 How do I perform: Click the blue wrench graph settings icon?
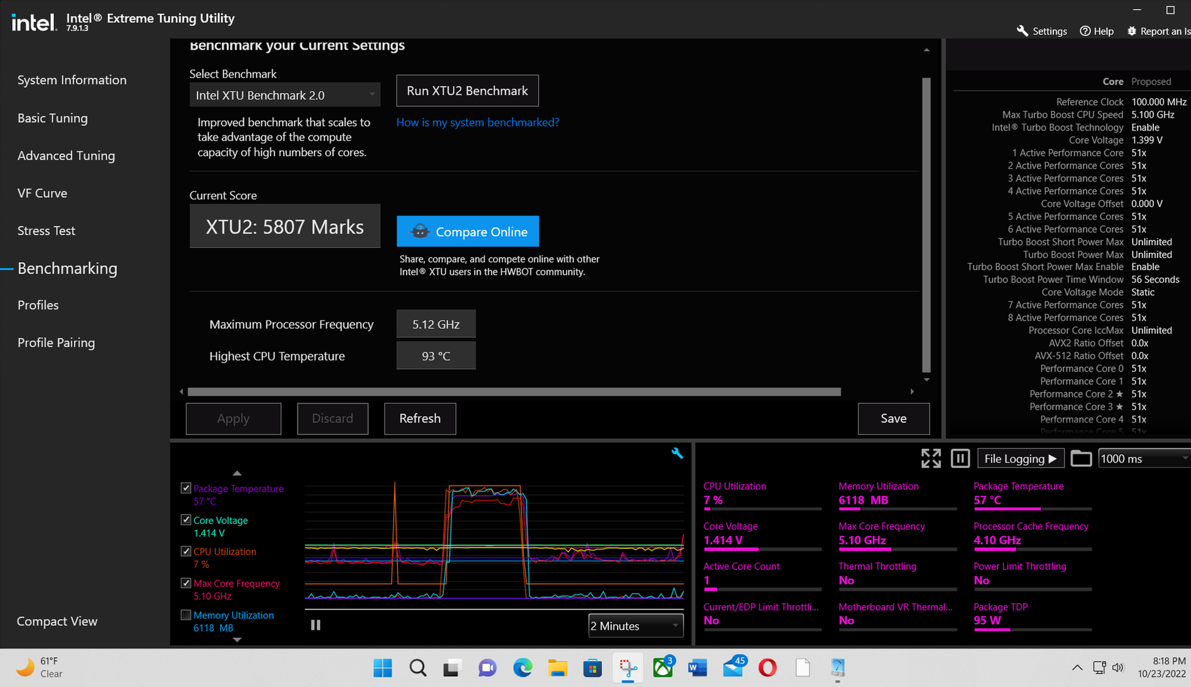(677, 453)
